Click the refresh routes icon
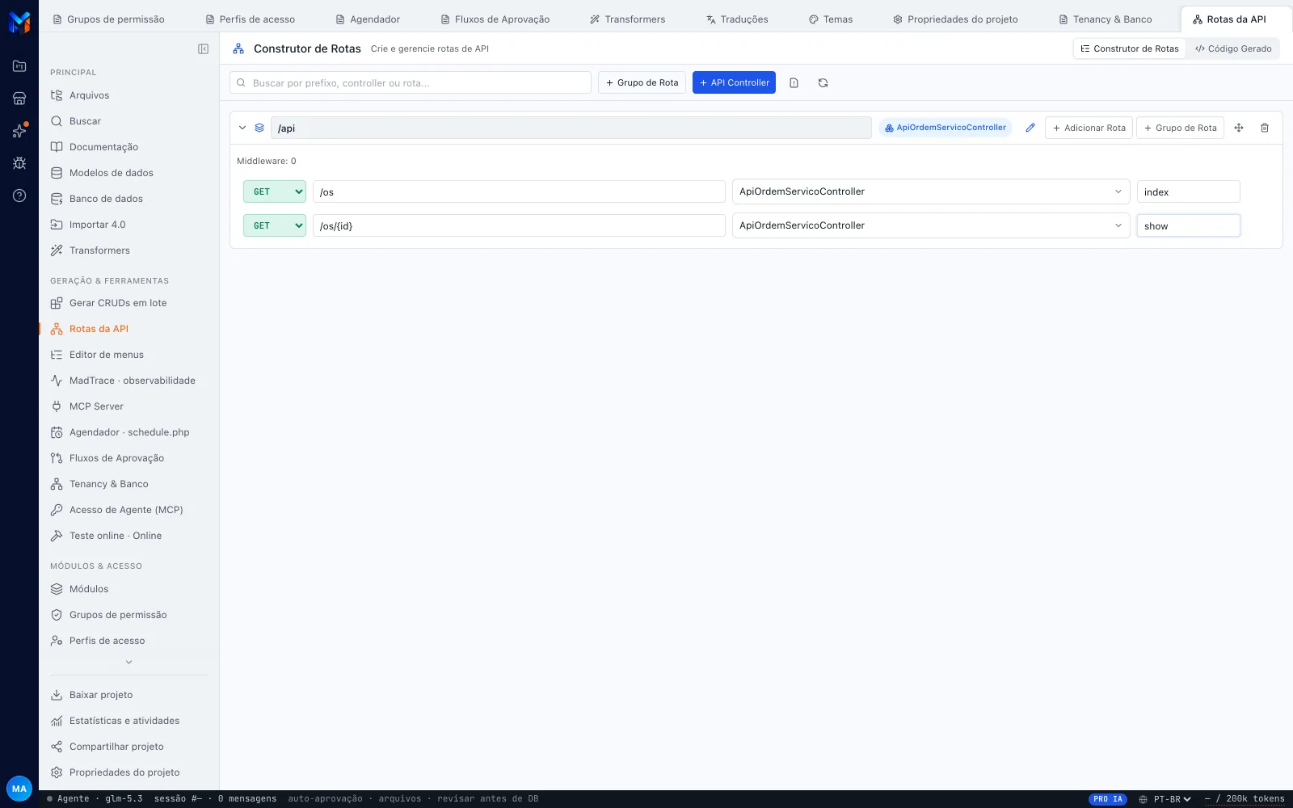The width and height of the screenshot is (1293, 808). click(x=823, y=82)
